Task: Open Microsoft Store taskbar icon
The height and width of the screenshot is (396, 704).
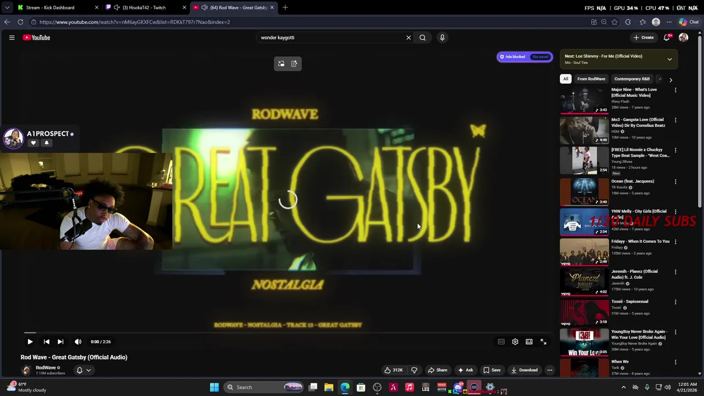Action: pos(361,387)
